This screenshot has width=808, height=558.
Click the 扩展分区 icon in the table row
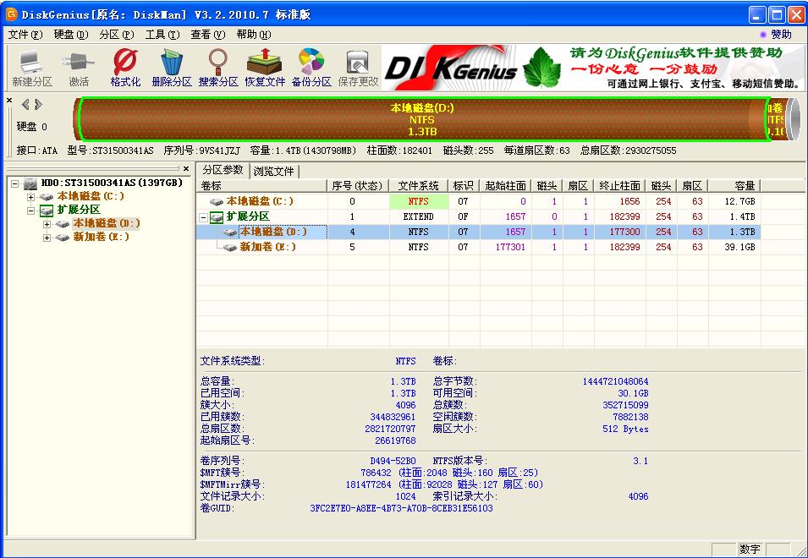217,216
